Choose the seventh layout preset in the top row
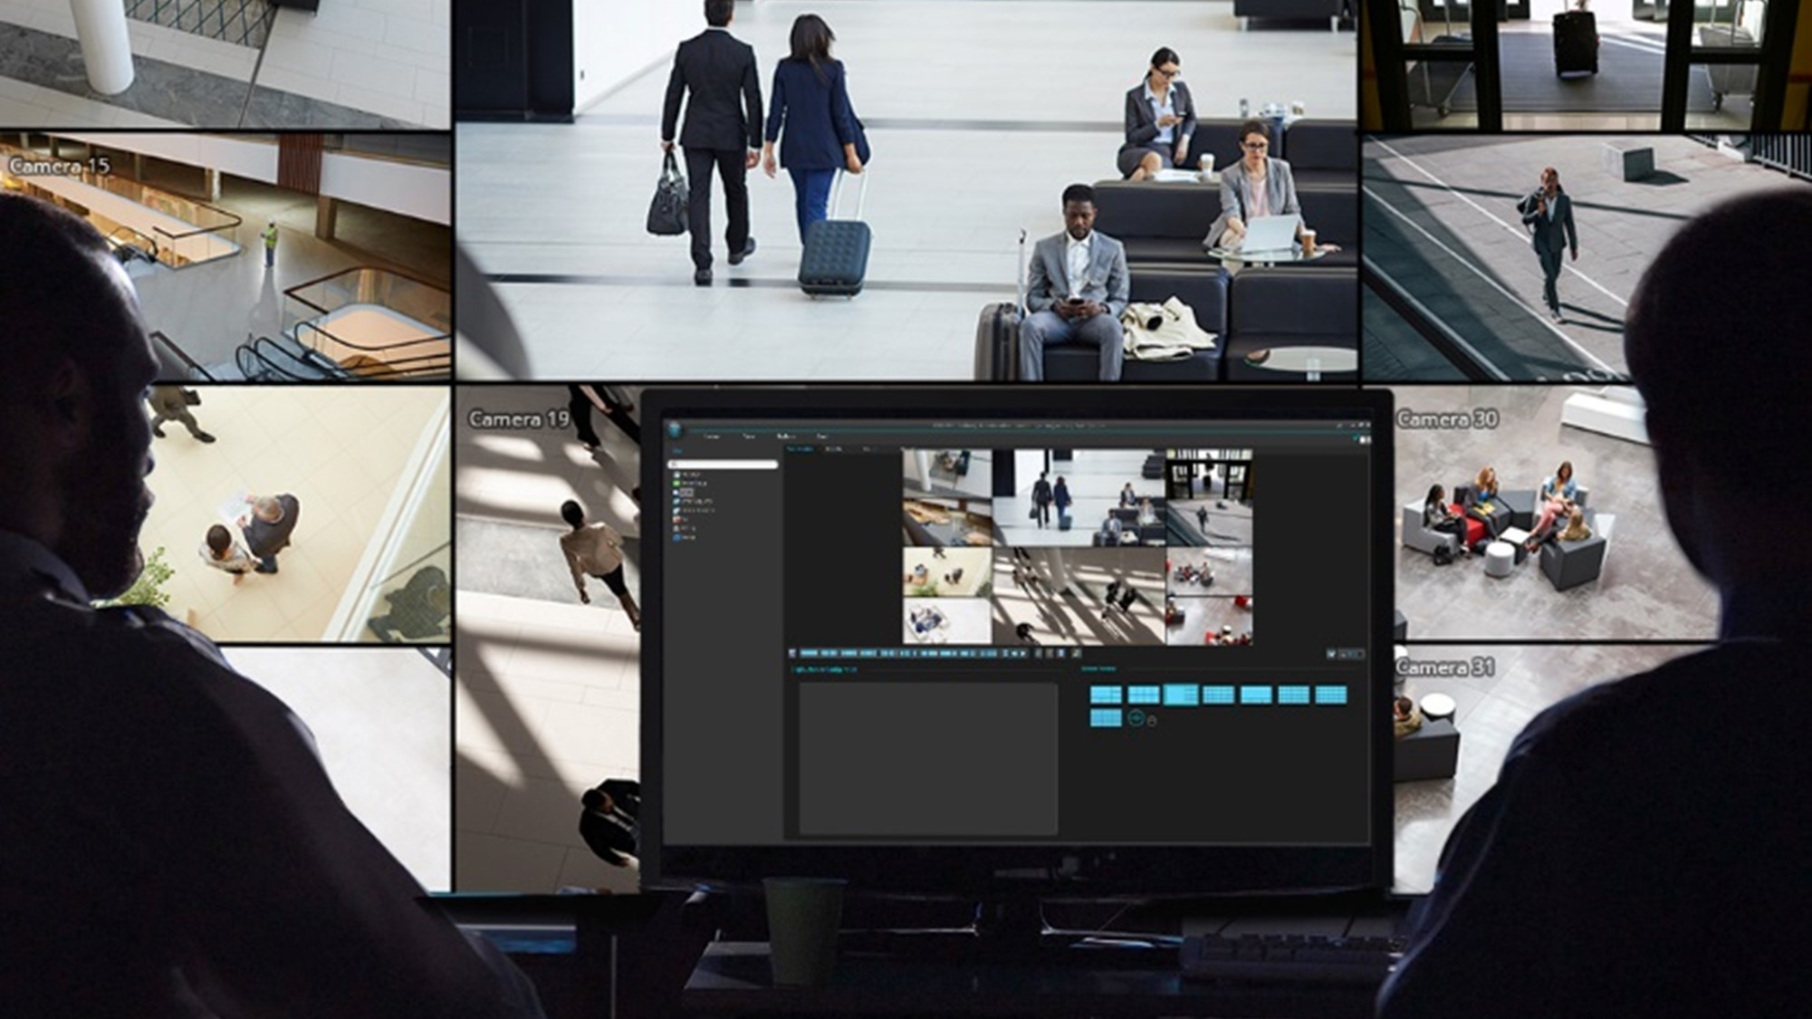 (x=1330, y=695)
